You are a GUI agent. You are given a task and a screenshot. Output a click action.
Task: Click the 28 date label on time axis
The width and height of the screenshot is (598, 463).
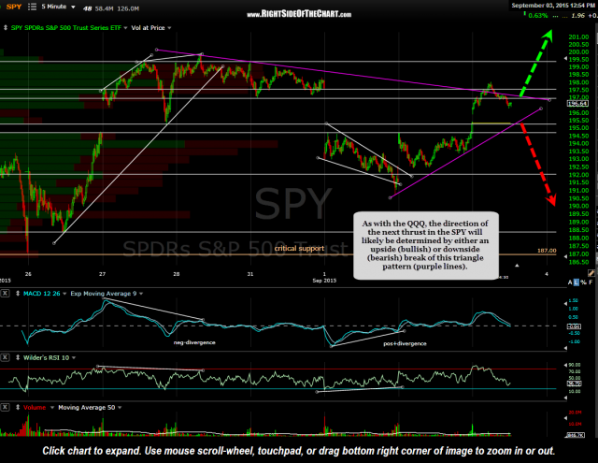coord(176,274)
